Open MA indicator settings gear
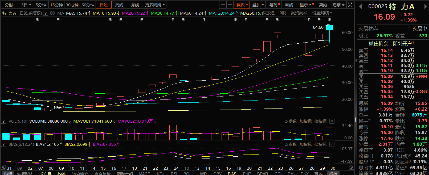The height and width of the screenshot is (175, 429). pos(52,13)
